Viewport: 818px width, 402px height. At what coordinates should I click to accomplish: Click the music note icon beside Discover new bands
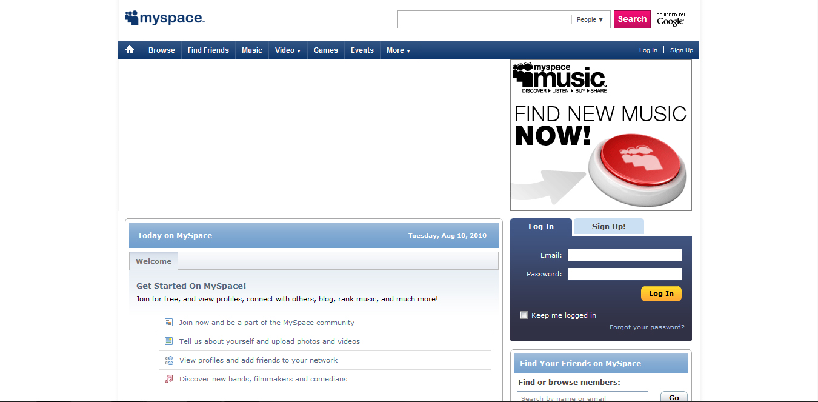pyautogui.click(x=169, y=379)
